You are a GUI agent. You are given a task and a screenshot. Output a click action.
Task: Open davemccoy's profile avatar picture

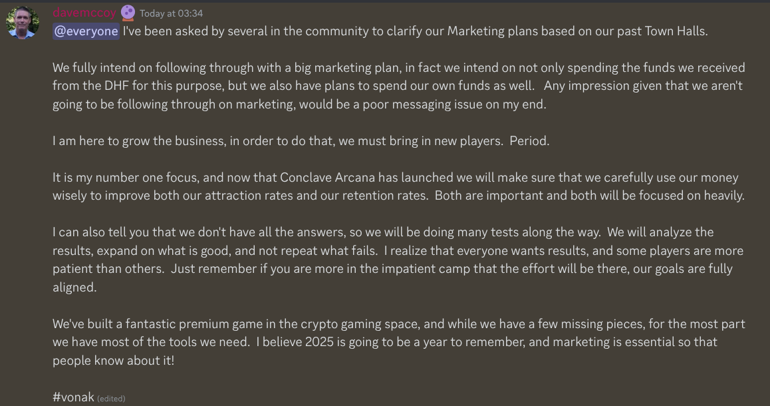click(22, 23)
